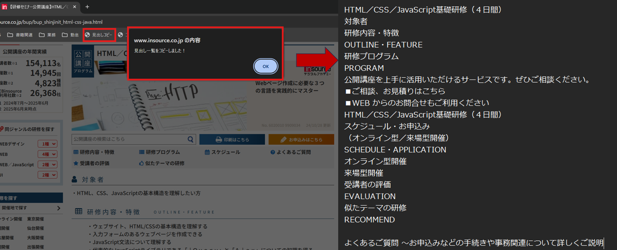Click OK in the alert dialog
The width and height of the screenshot is (617, 250).
point(265,67)
